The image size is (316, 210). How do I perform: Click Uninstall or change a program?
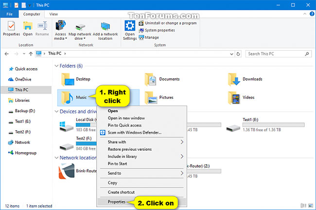pyautogui.click(x=167, y=23)
